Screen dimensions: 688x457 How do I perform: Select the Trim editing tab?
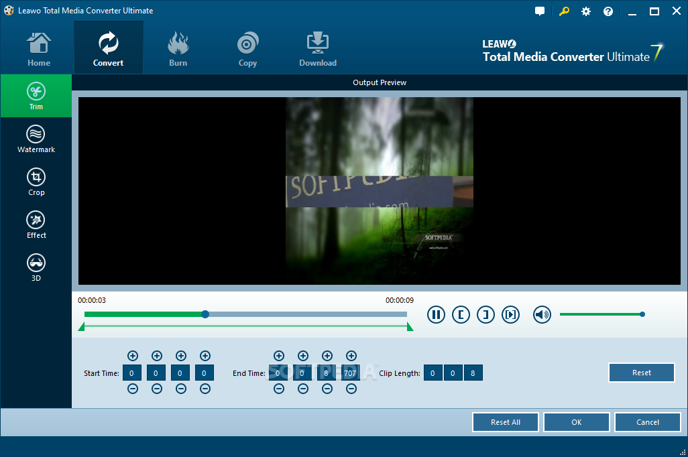(36, 96)
